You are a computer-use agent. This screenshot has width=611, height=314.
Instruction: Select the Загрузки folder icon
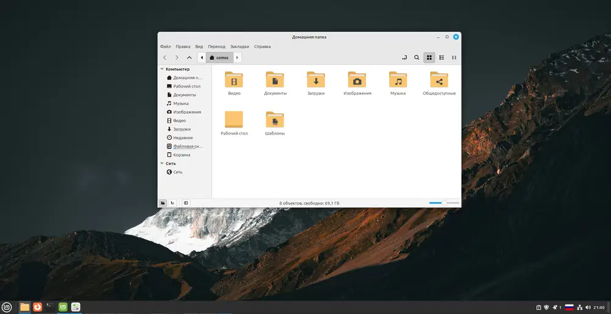click(316, 79)
